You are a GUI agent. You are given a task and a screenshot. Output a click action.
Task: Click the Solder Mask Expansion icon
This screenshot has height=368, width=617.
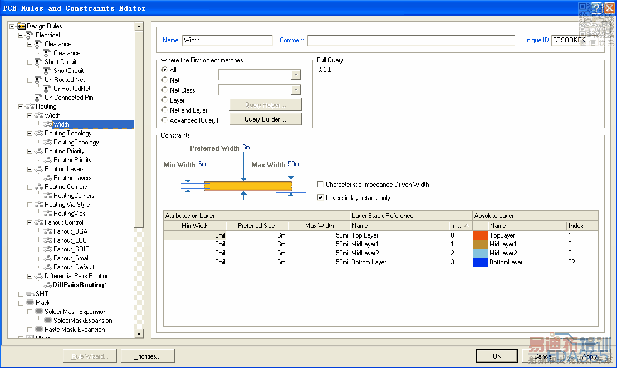coord(38,312)
